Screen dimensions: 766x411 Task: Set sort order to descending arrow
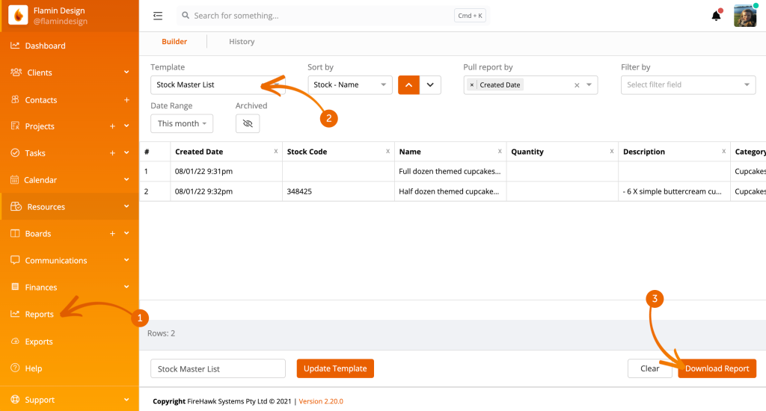tap(429, 85)
